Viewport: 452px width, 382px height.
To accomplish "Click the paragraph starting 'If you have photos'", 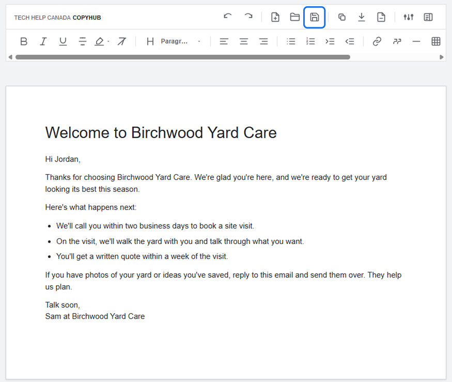I will point(223,281).
